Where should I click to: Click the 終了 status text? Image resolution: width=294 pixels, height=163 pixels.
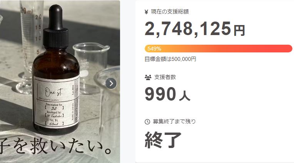point(163,140)
